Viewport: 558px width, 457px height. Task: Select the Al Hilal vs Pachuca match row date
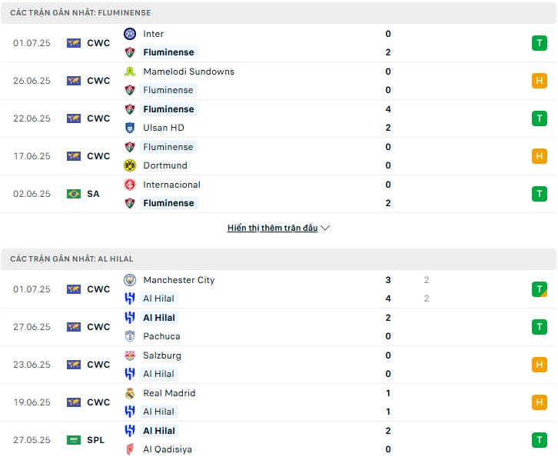(x=32, y=327)
